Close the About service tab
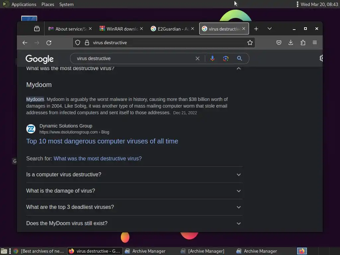Viewport: 340px width, 255px height. [90, 29]
